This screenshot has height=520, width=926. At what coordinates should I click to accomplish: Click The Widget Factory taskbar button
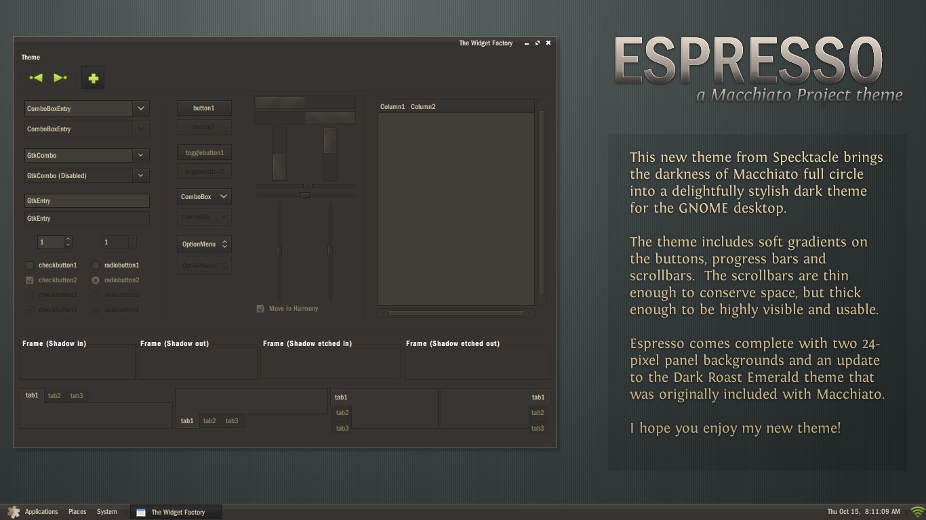(x=176, y=512)
